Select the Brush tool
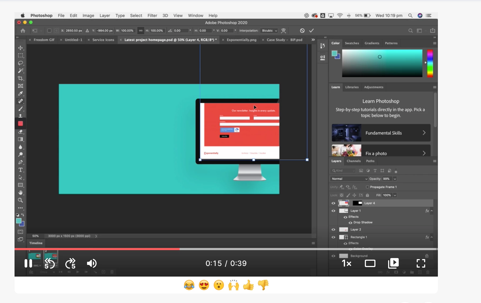481x303 pixels. pyautogui.click(x=20, y=109)
